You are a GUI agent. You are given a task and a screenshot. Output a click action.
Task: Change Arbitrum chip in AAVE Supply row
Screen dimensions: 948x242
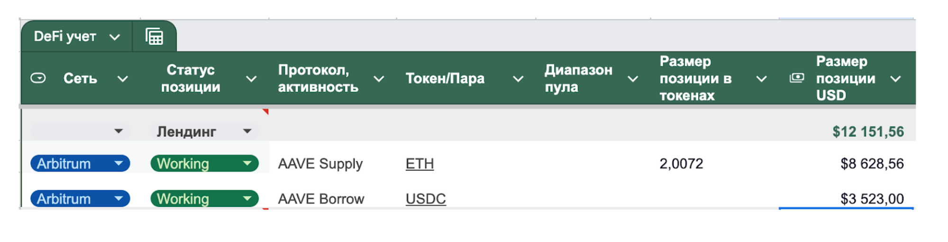(x=80, y=164)
